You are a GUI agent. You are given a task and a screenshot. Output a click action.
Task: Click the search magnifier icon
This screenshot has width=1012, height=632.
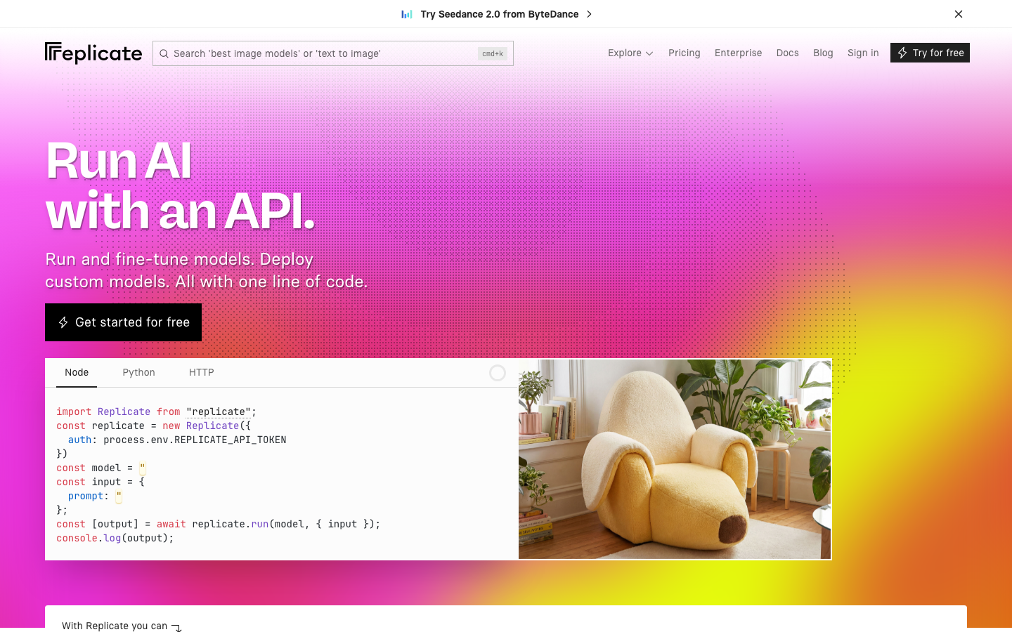pyautogui.click(x=164, y=53)
